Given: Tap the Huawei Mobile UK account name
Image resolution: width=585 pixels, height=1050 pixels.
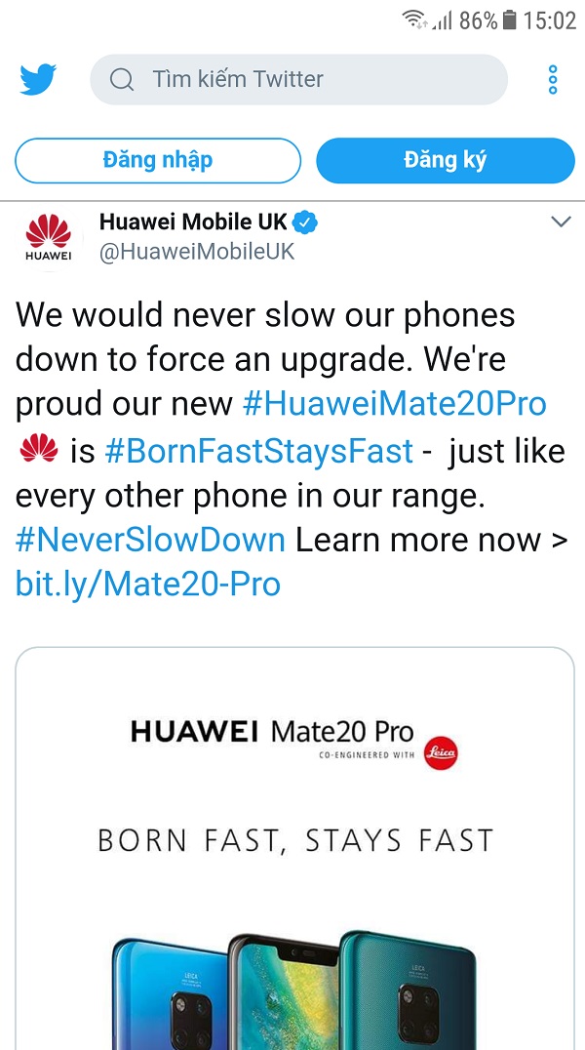Looking at the screenshot, I should click(x=193, y=222).
